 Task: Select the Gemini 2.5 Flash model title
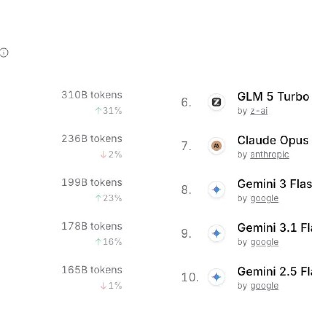coord(274,271)
